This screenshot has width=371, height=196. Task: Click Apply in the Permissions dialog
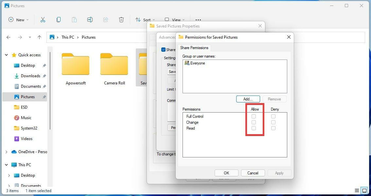pyautogui.click(x=279, y=173)
